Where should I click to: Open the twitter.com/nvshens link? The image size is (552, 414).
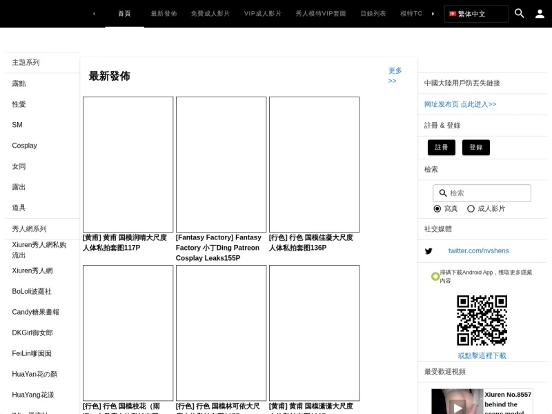(x=478, y=250)
